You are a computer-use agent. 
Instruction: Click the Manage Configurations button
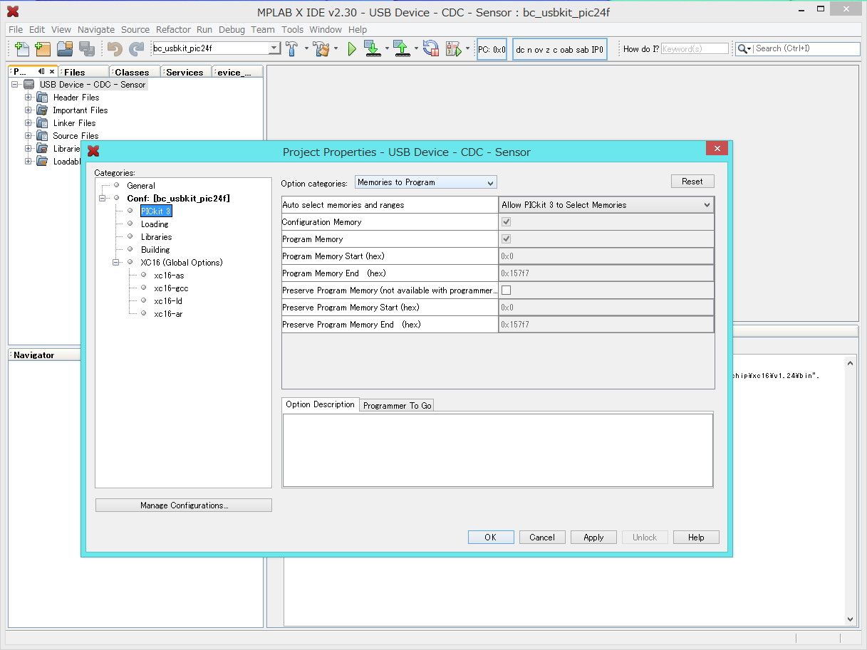click(184, 505)
